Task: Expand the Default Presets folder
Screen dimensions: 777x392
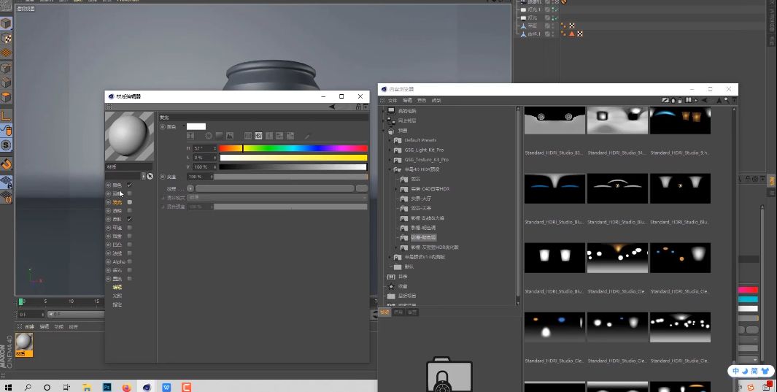Action: coord(391,140)
